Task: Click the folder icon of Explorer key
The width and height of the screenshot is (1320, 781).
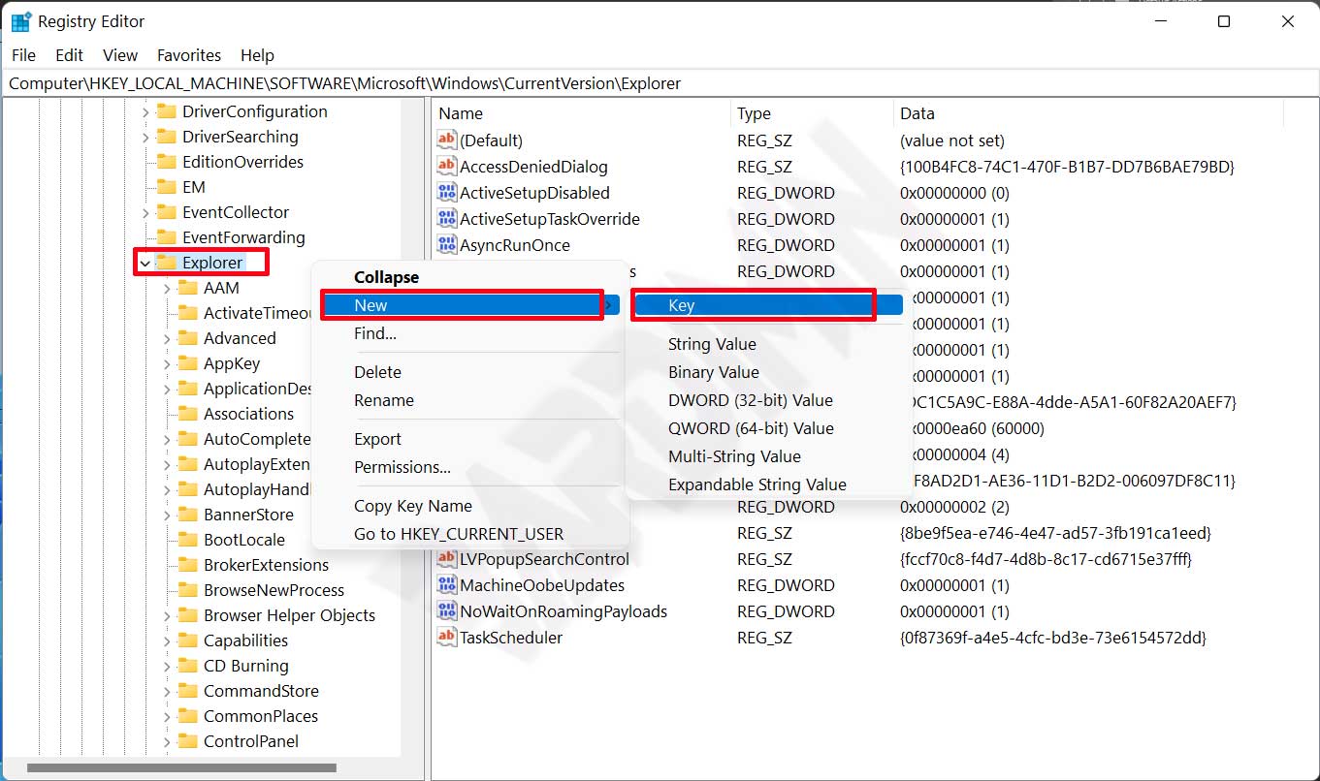Action: [x=166, y=263]
